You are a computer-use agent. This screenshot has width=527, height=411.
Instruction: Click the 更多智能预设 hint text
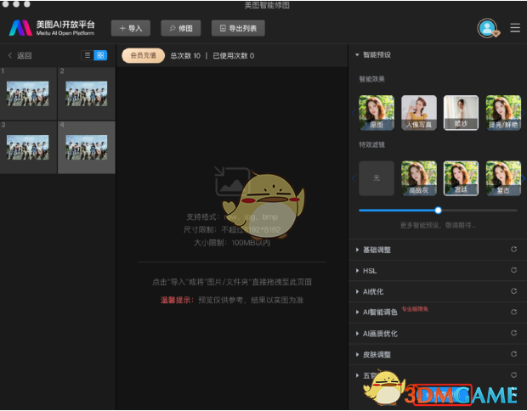pos(438,225)
